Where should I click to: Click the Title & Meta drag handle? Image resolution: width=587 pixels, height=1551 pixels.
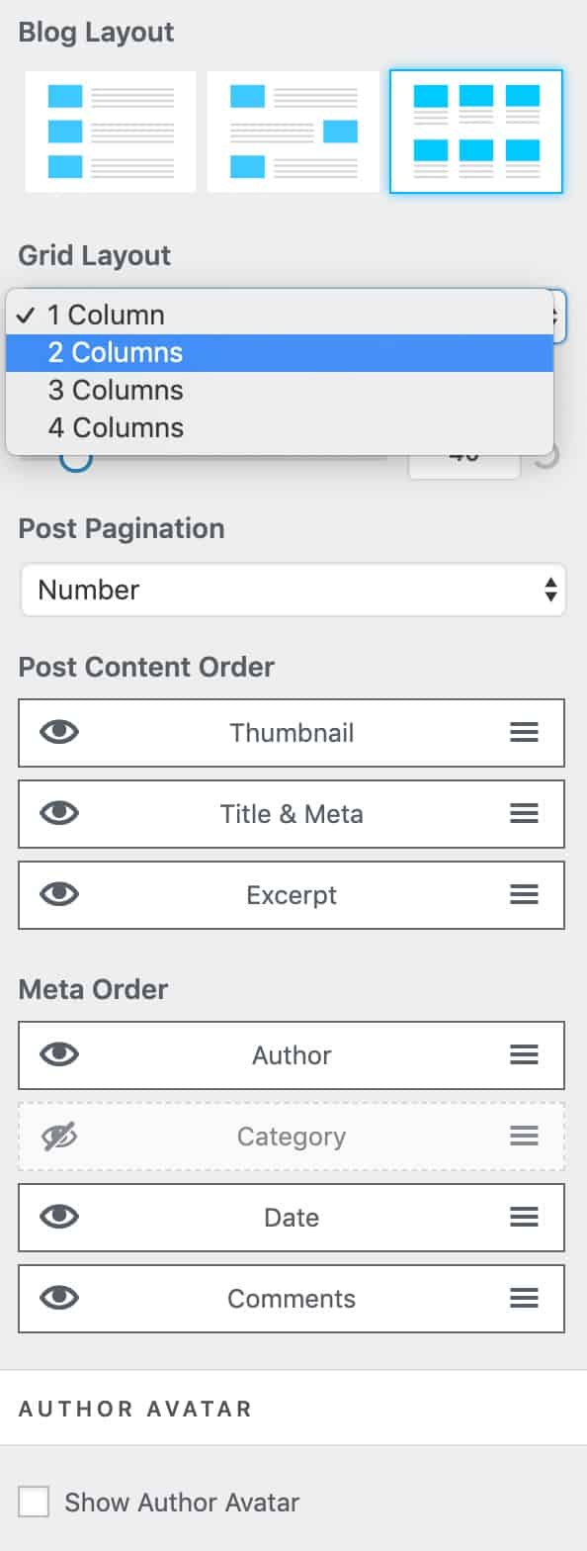point(524,813)
